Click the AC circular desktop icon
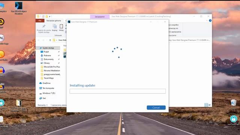Screen dimensions: 240x135 pyautogui.click(x=2, y=38)
